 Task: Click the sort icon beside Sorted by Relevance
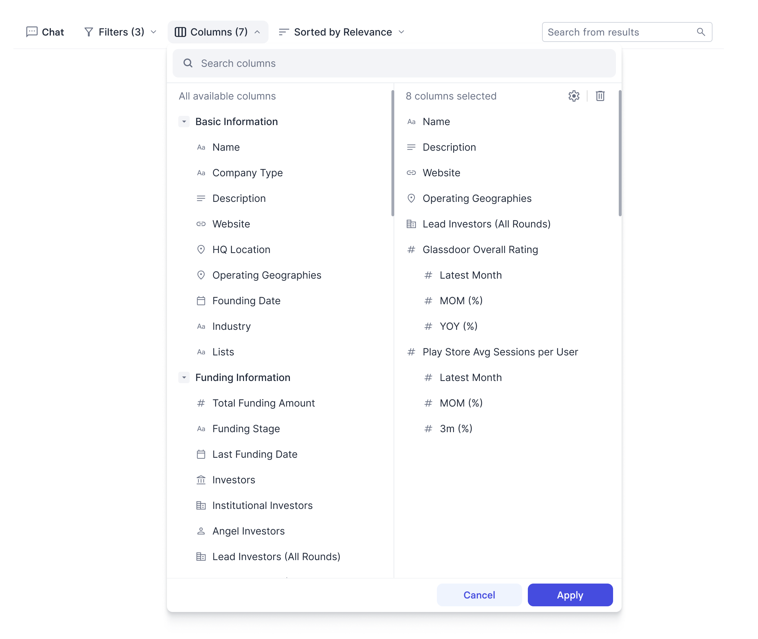(x=284, y=32)
